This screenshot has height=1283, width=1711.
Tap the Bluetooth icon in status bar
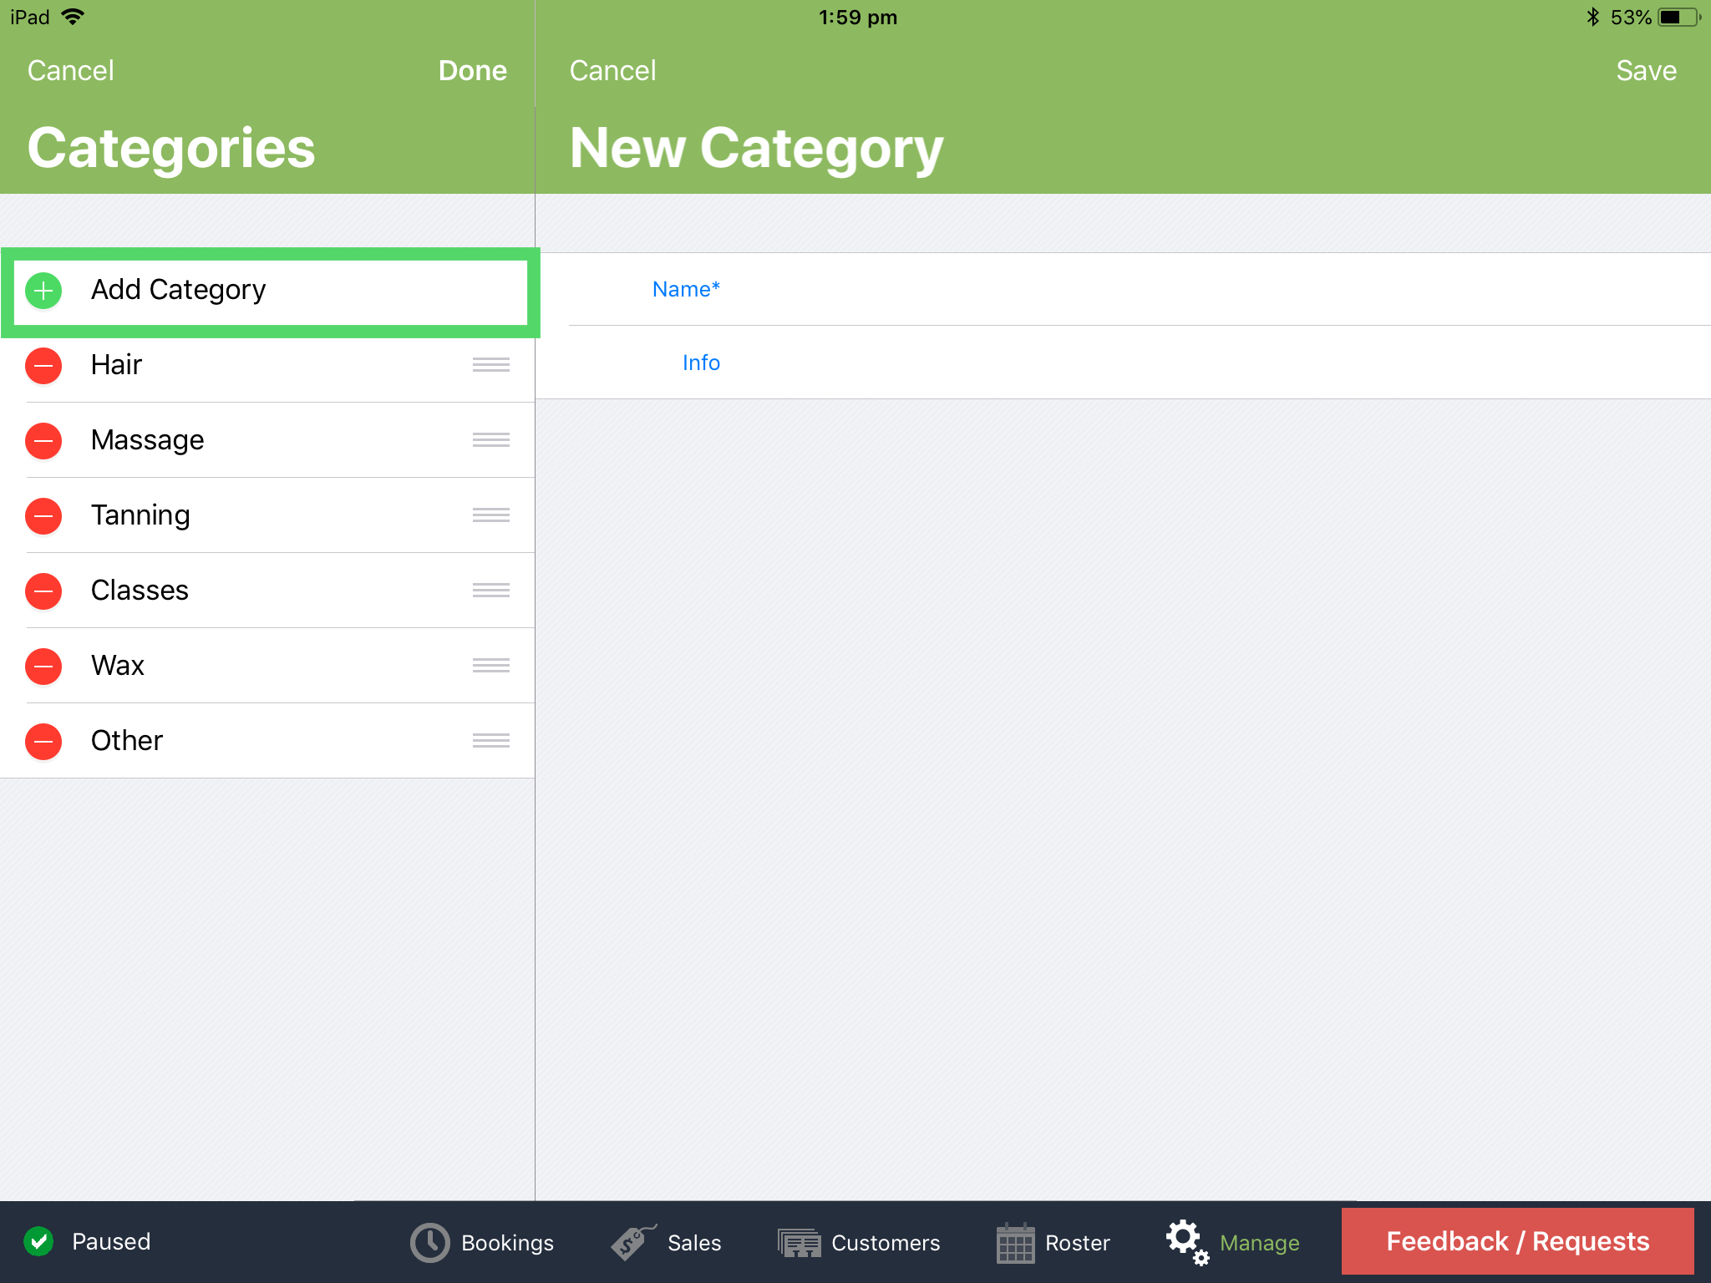click(x=1592, y=17)
